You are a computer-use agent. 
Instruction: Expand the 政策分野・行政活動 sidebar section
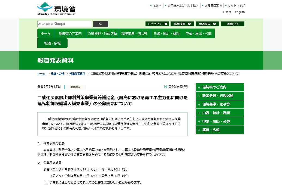220,96
